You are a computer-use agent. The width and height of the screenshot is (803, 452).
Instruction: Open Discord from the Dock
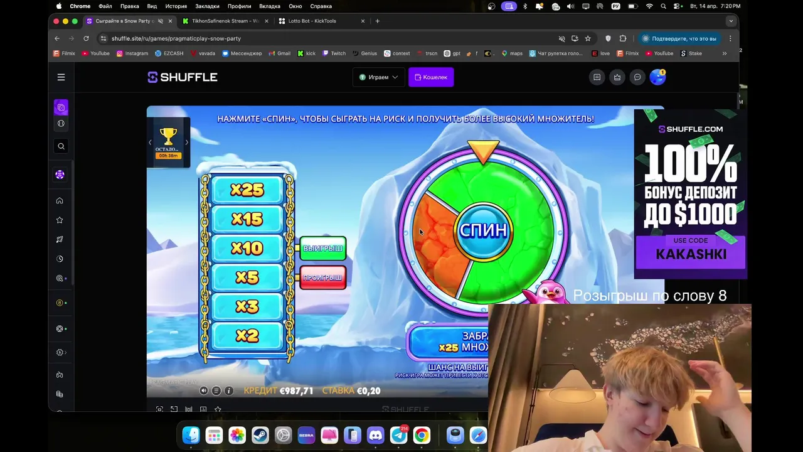(x=376, y=435)
